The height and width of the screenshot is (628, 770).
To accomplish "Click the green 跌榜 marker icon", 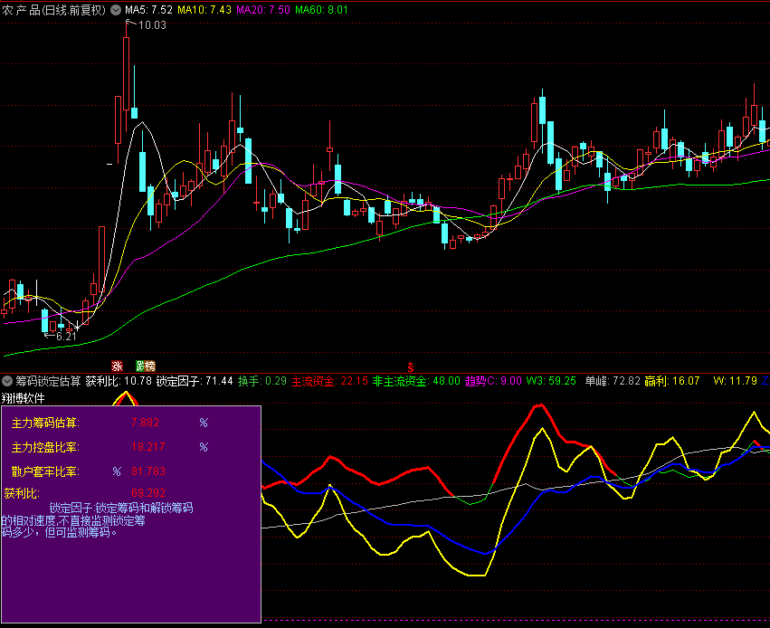I will click(x=146, y=366).
